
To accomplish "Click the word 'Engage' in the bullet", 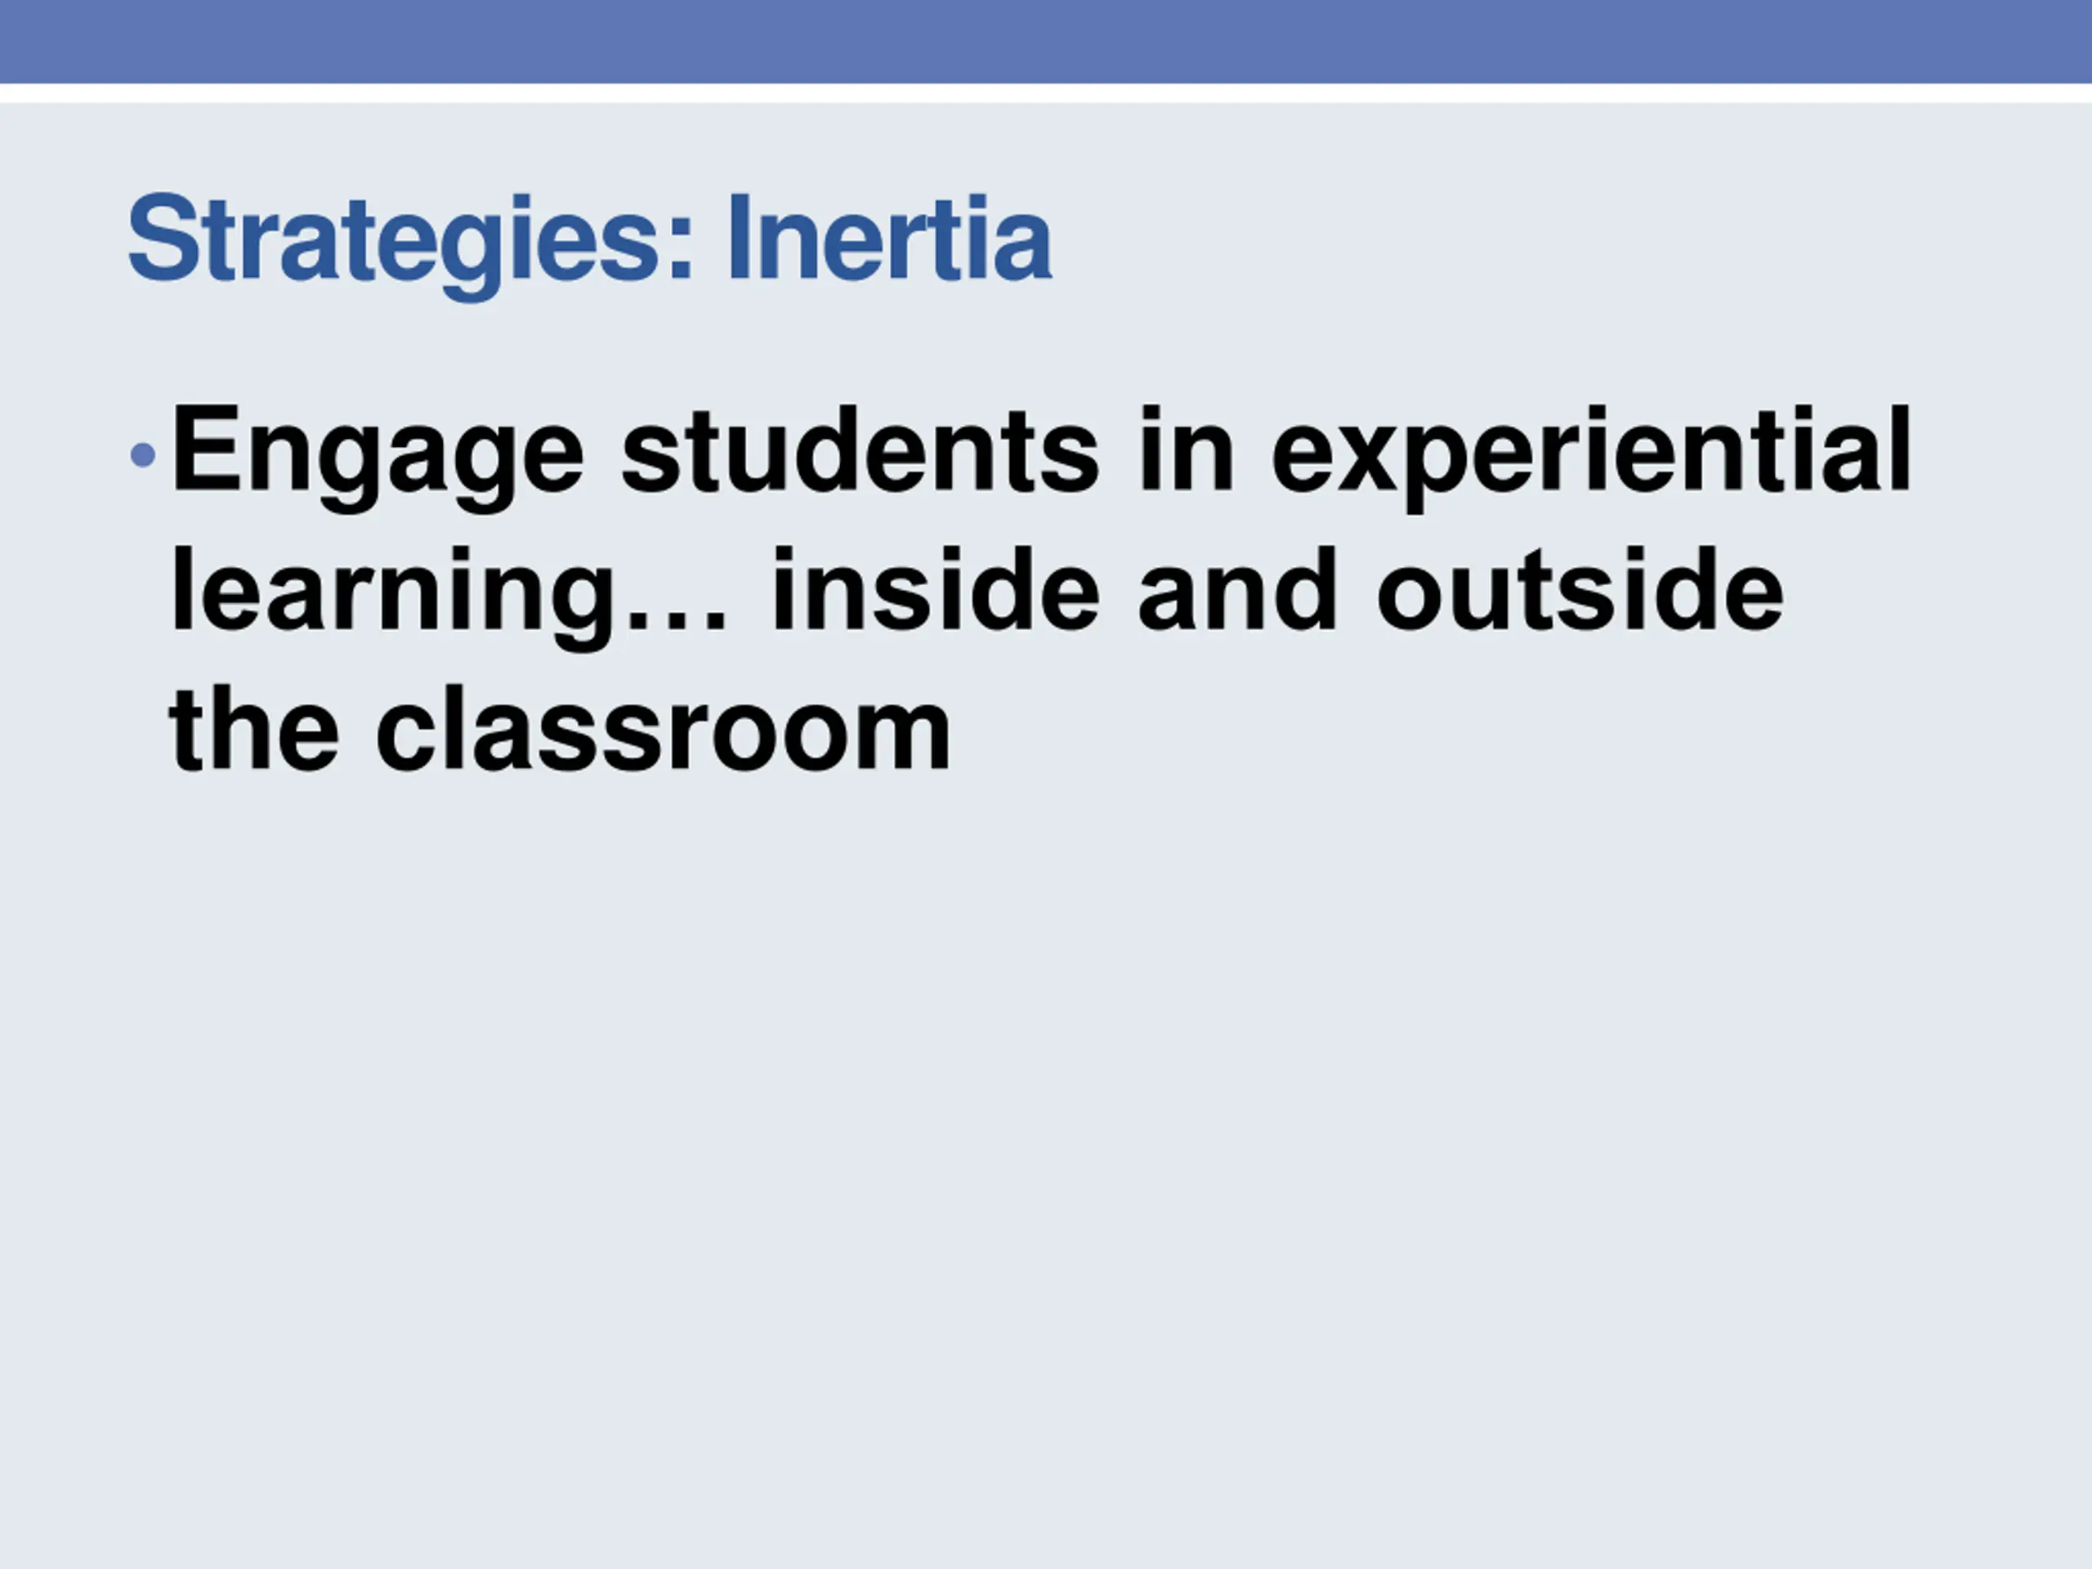I will (x=378, y=457).
